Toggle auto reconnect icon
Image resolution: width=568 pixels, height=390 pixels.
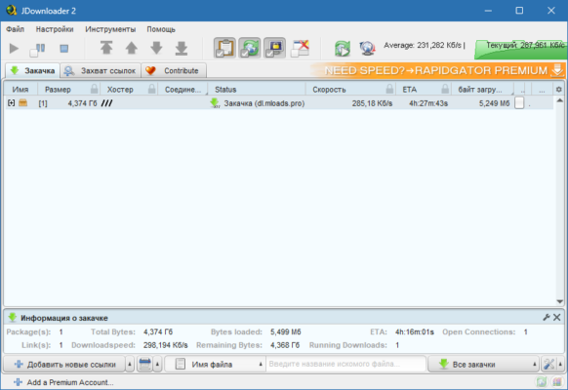click(x=250, y=48)
